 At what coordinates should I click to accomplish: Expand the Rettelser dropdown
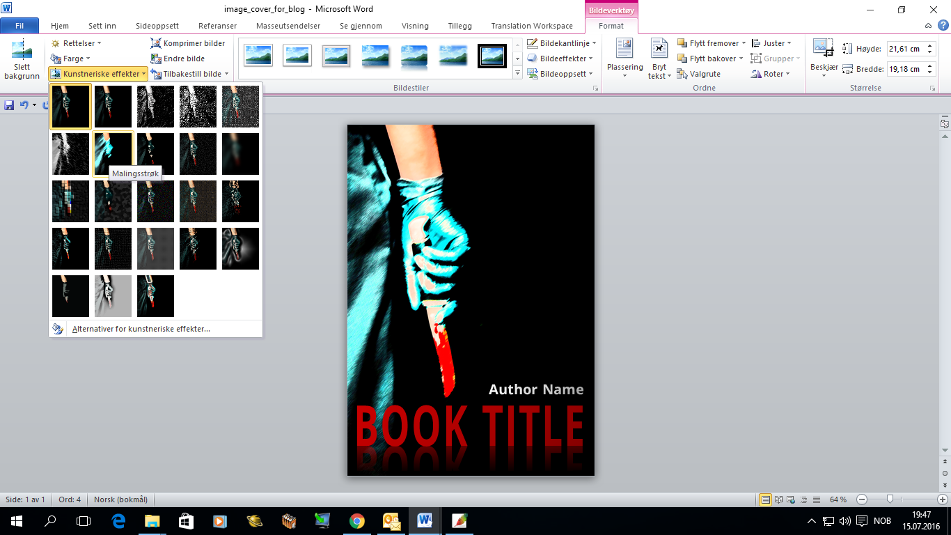click(x=77, y=43)
